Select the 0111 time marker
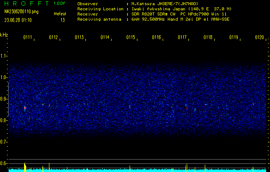 click(27, 37)
